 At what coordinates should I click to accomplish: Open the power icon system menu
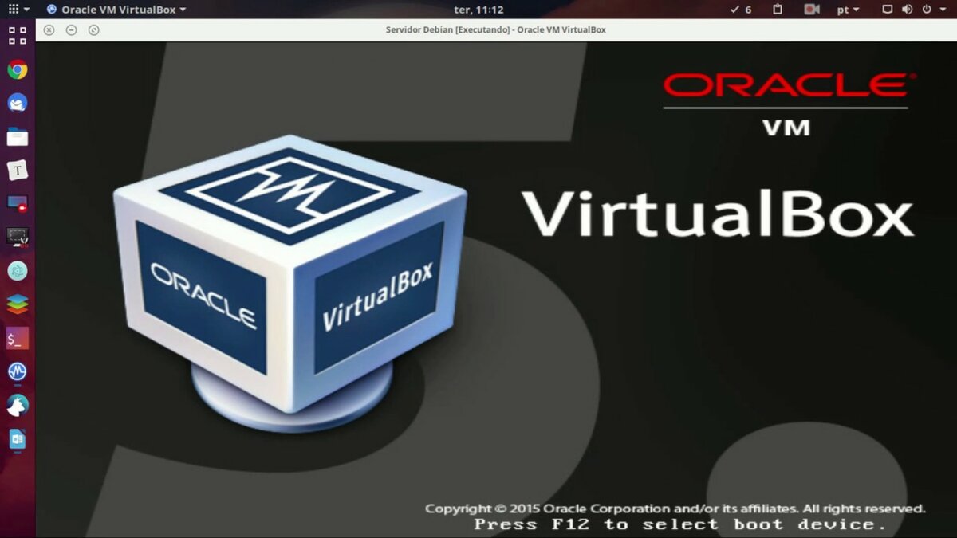click(x=927, y=10)
